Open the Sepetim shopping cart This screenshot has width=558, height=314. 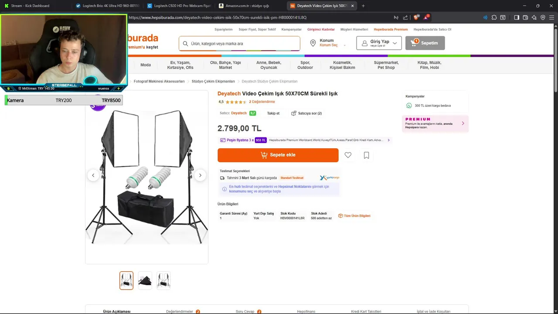click(425, 43)
